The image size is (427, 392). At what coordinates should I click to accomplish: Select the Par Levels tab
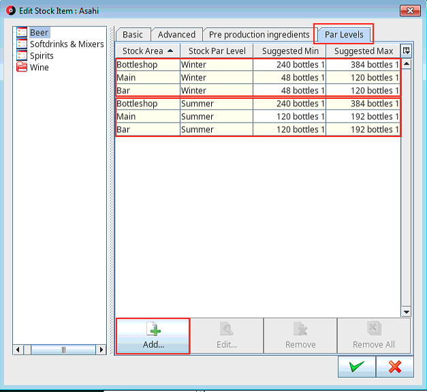[x=344, y=35]
